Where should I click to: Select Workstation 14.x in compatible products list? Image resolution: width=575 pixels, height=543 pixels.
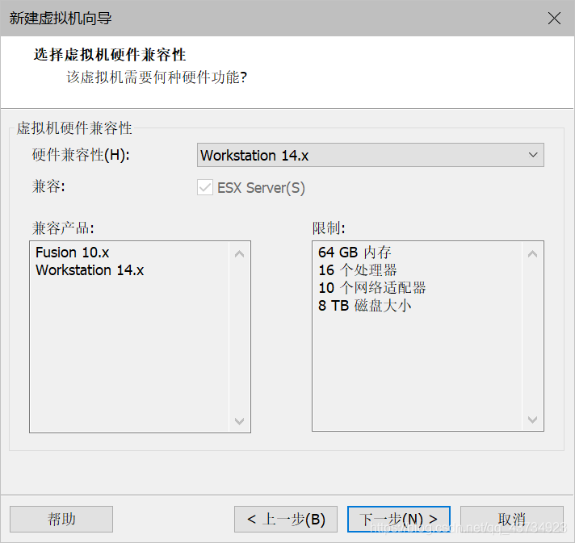click(90, 270)
